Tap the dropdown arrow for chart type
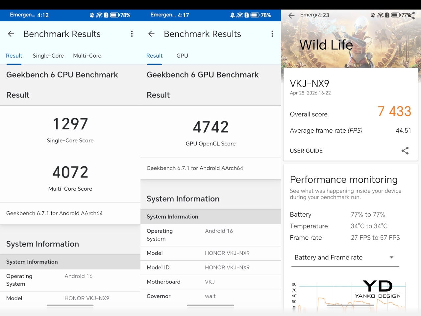Screen dimensions: 421x316 391,257
